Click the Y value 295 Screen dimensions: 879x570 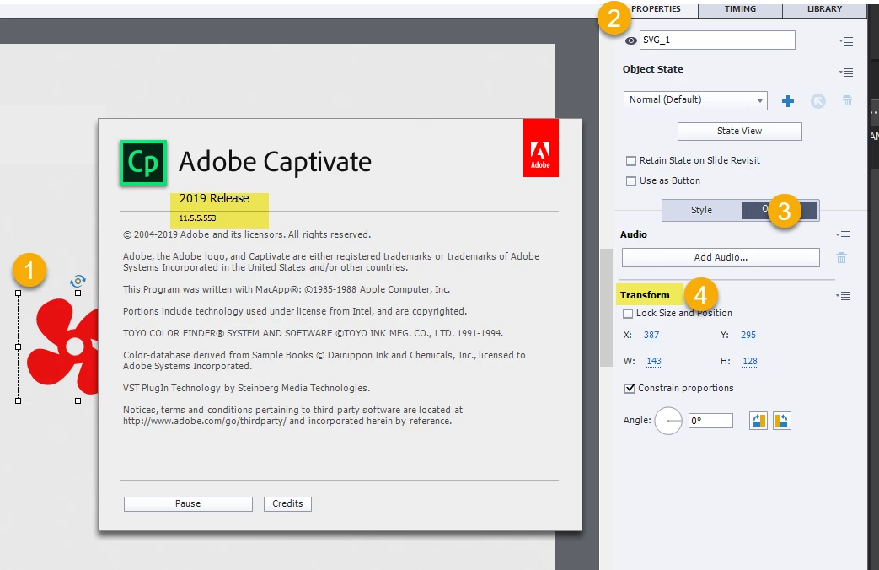click(x=748, y=336)
